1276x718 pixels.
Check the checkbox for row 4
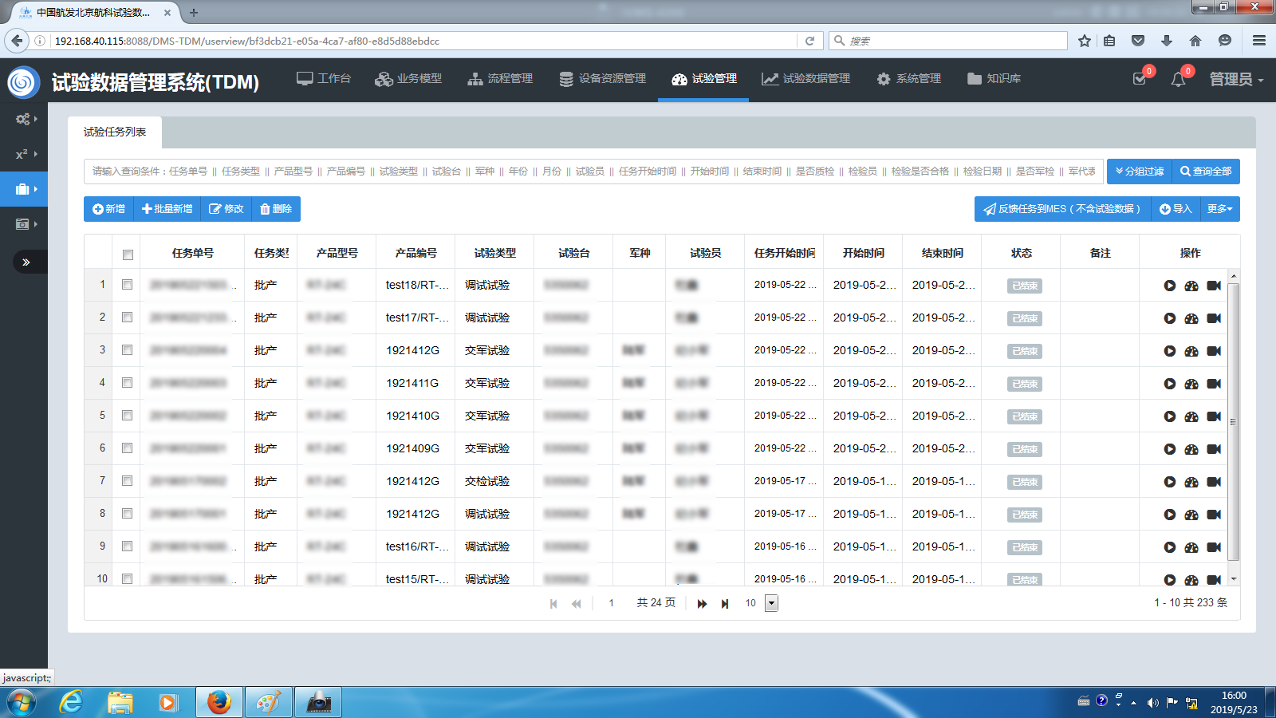[x=127, y=382]
